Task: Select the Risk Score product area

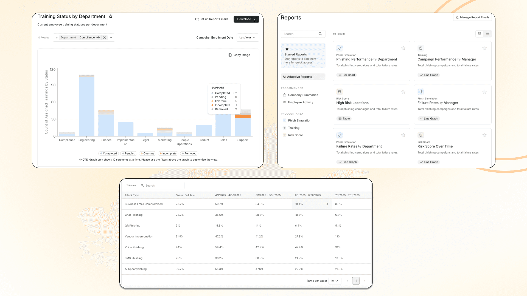Action: [295, 135]
